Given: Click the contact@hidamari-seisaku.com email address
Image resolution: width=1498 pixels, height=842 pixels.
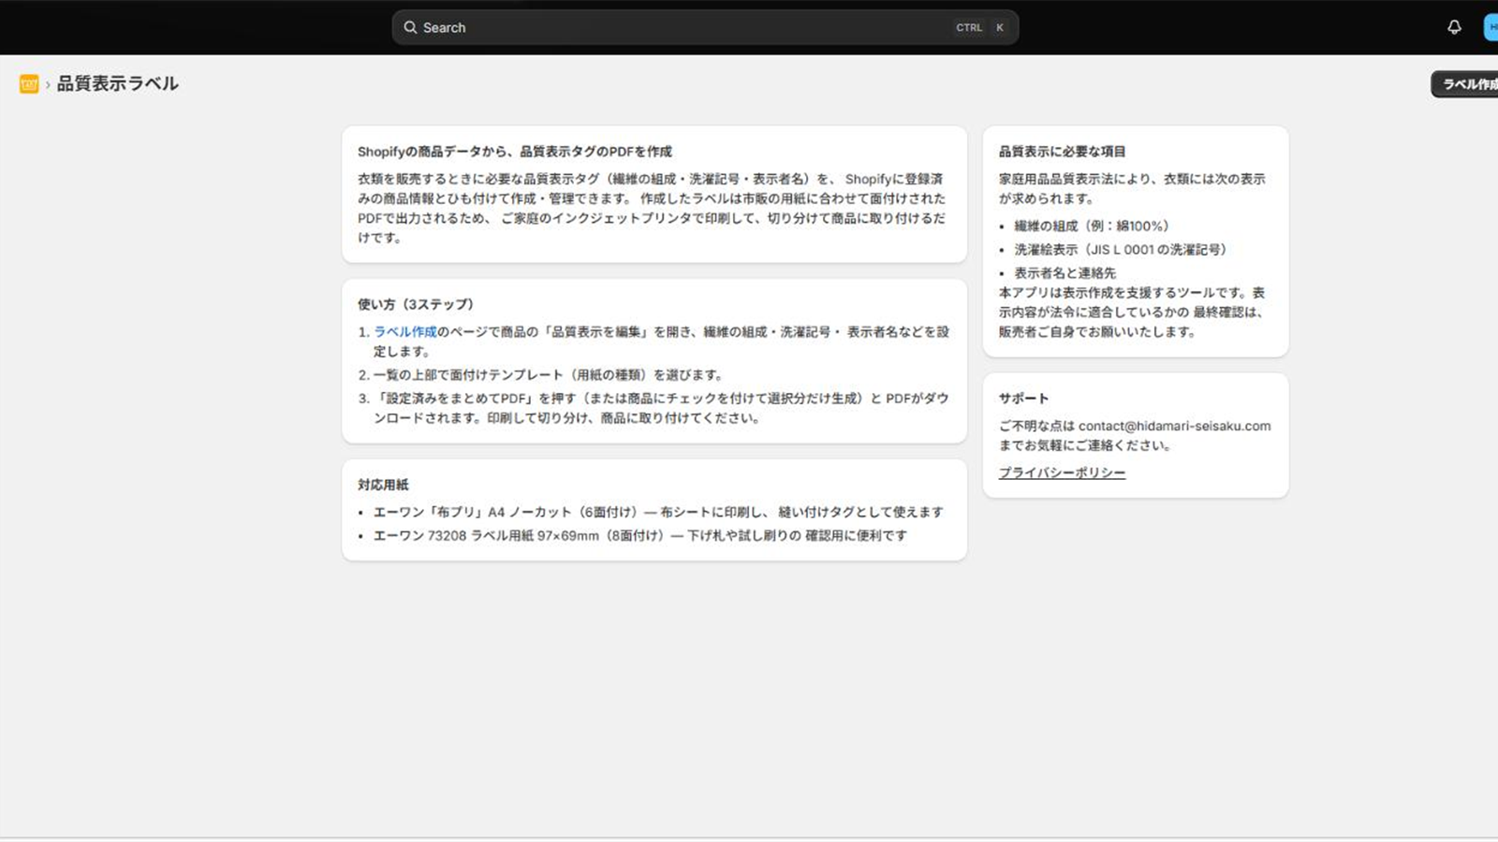Looking at the screenshot, I should coord(1174,426).
